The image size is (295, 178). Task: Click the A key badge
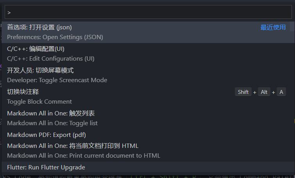coord(281,92)
